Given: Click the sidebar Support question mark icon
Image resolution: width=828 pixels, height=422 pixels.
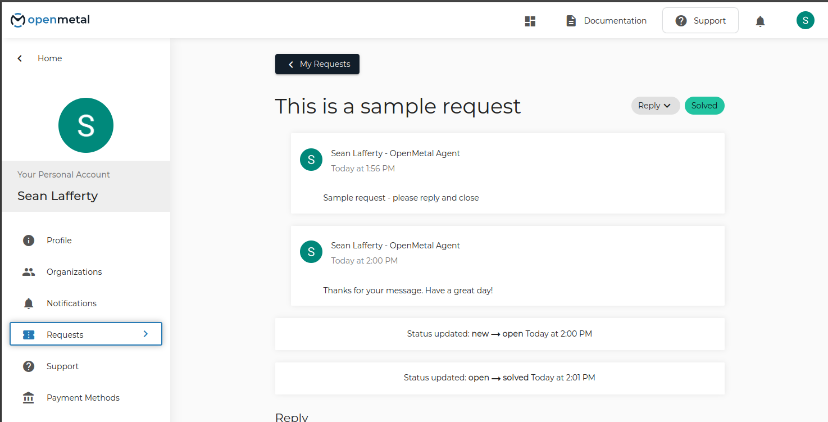Looking at the screenshot, I should click(28, 366).
